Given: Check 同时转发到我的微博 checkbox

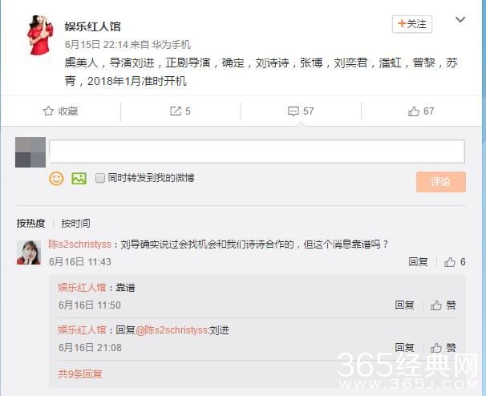Looking at the screenshot, I should coord(99,178).
